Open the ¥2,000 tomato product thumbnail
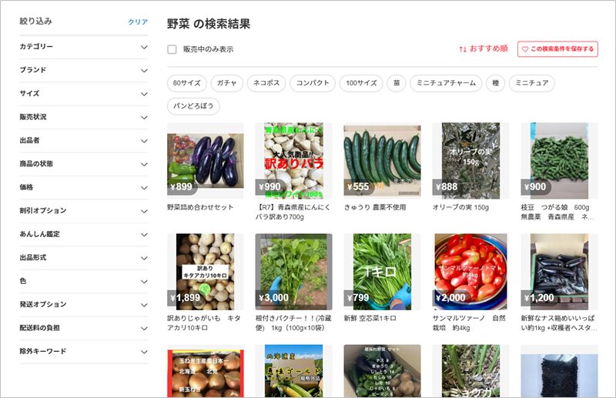Screen dimensions: 616x398 click(470, 272)
